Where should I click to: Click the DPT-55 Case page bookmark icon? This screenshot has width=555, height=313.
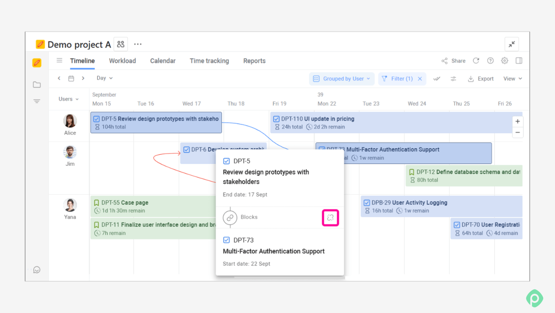pos(97,203)
